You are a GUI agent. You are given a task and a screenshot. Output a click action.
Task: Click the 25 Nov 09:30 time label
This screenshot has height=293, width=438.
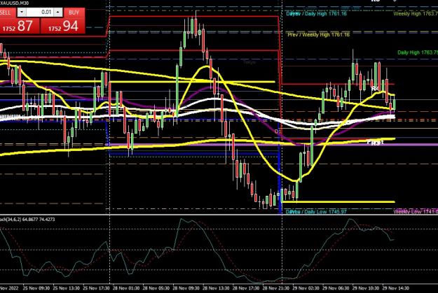click(36, 288)
